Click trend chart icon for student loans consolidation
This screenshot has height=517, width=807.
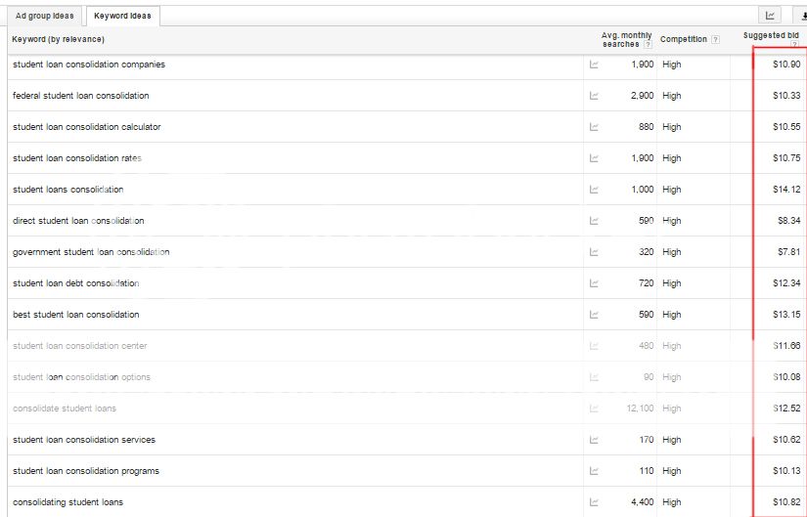point(594,190)
